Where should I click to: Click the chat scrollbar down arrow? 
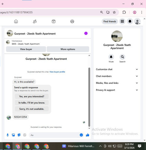coord(89,128)
